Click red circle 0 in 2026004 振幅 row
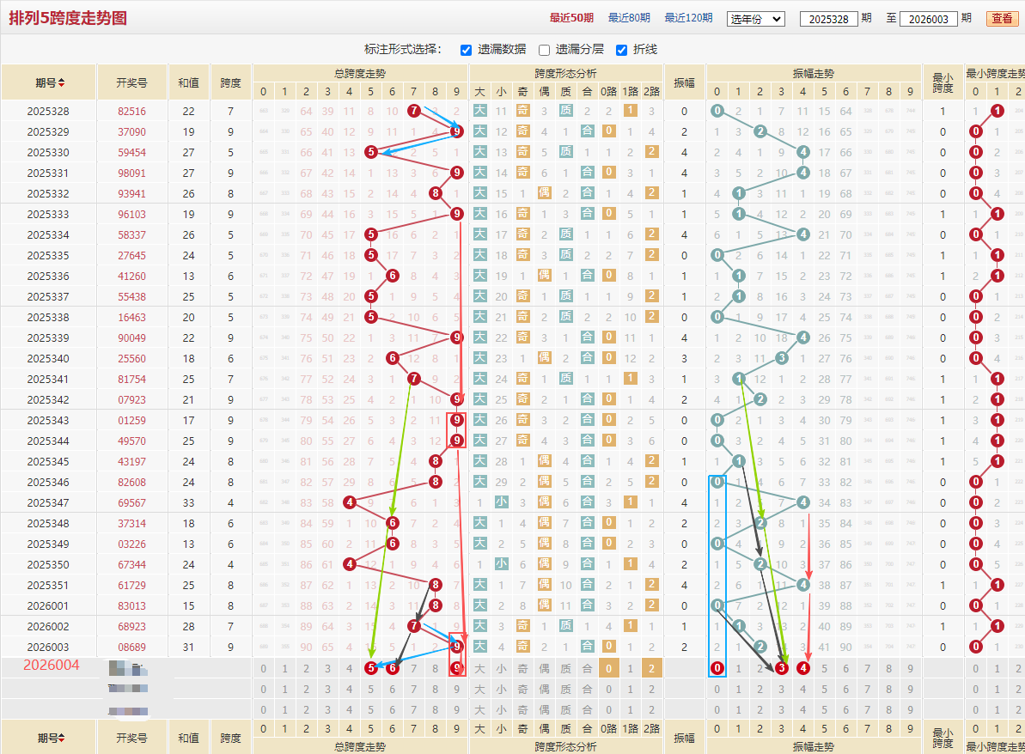Image resolution: width=1025 pixels, height=754 pixels. point(717,668)
